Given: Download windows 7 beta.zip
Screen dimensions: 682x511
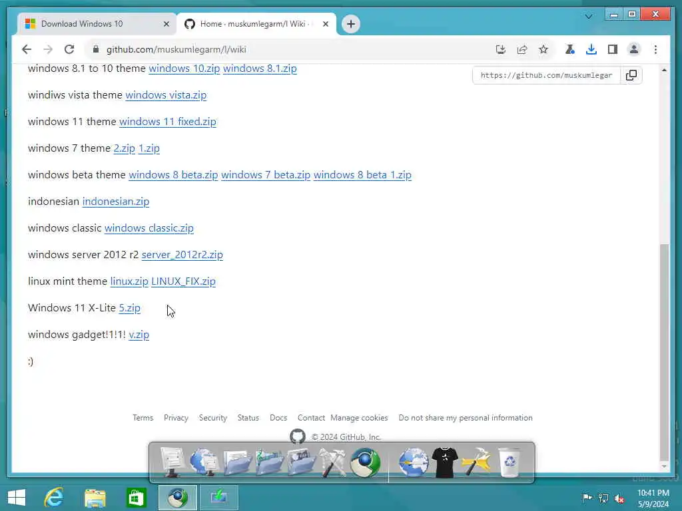Looking at the screenshot, I should (x=266, y=175).
